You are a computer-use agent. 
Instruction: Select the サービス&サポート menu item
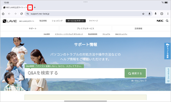[76, 21]
